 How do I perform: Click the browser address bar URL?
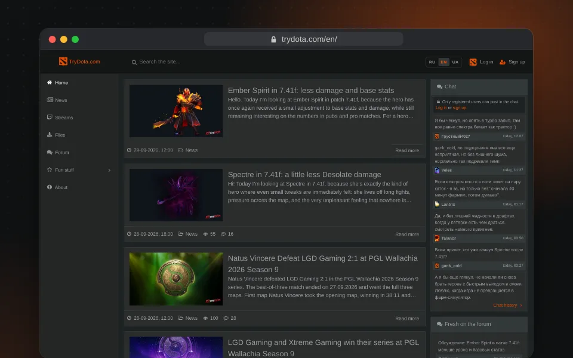pos(304,39)
